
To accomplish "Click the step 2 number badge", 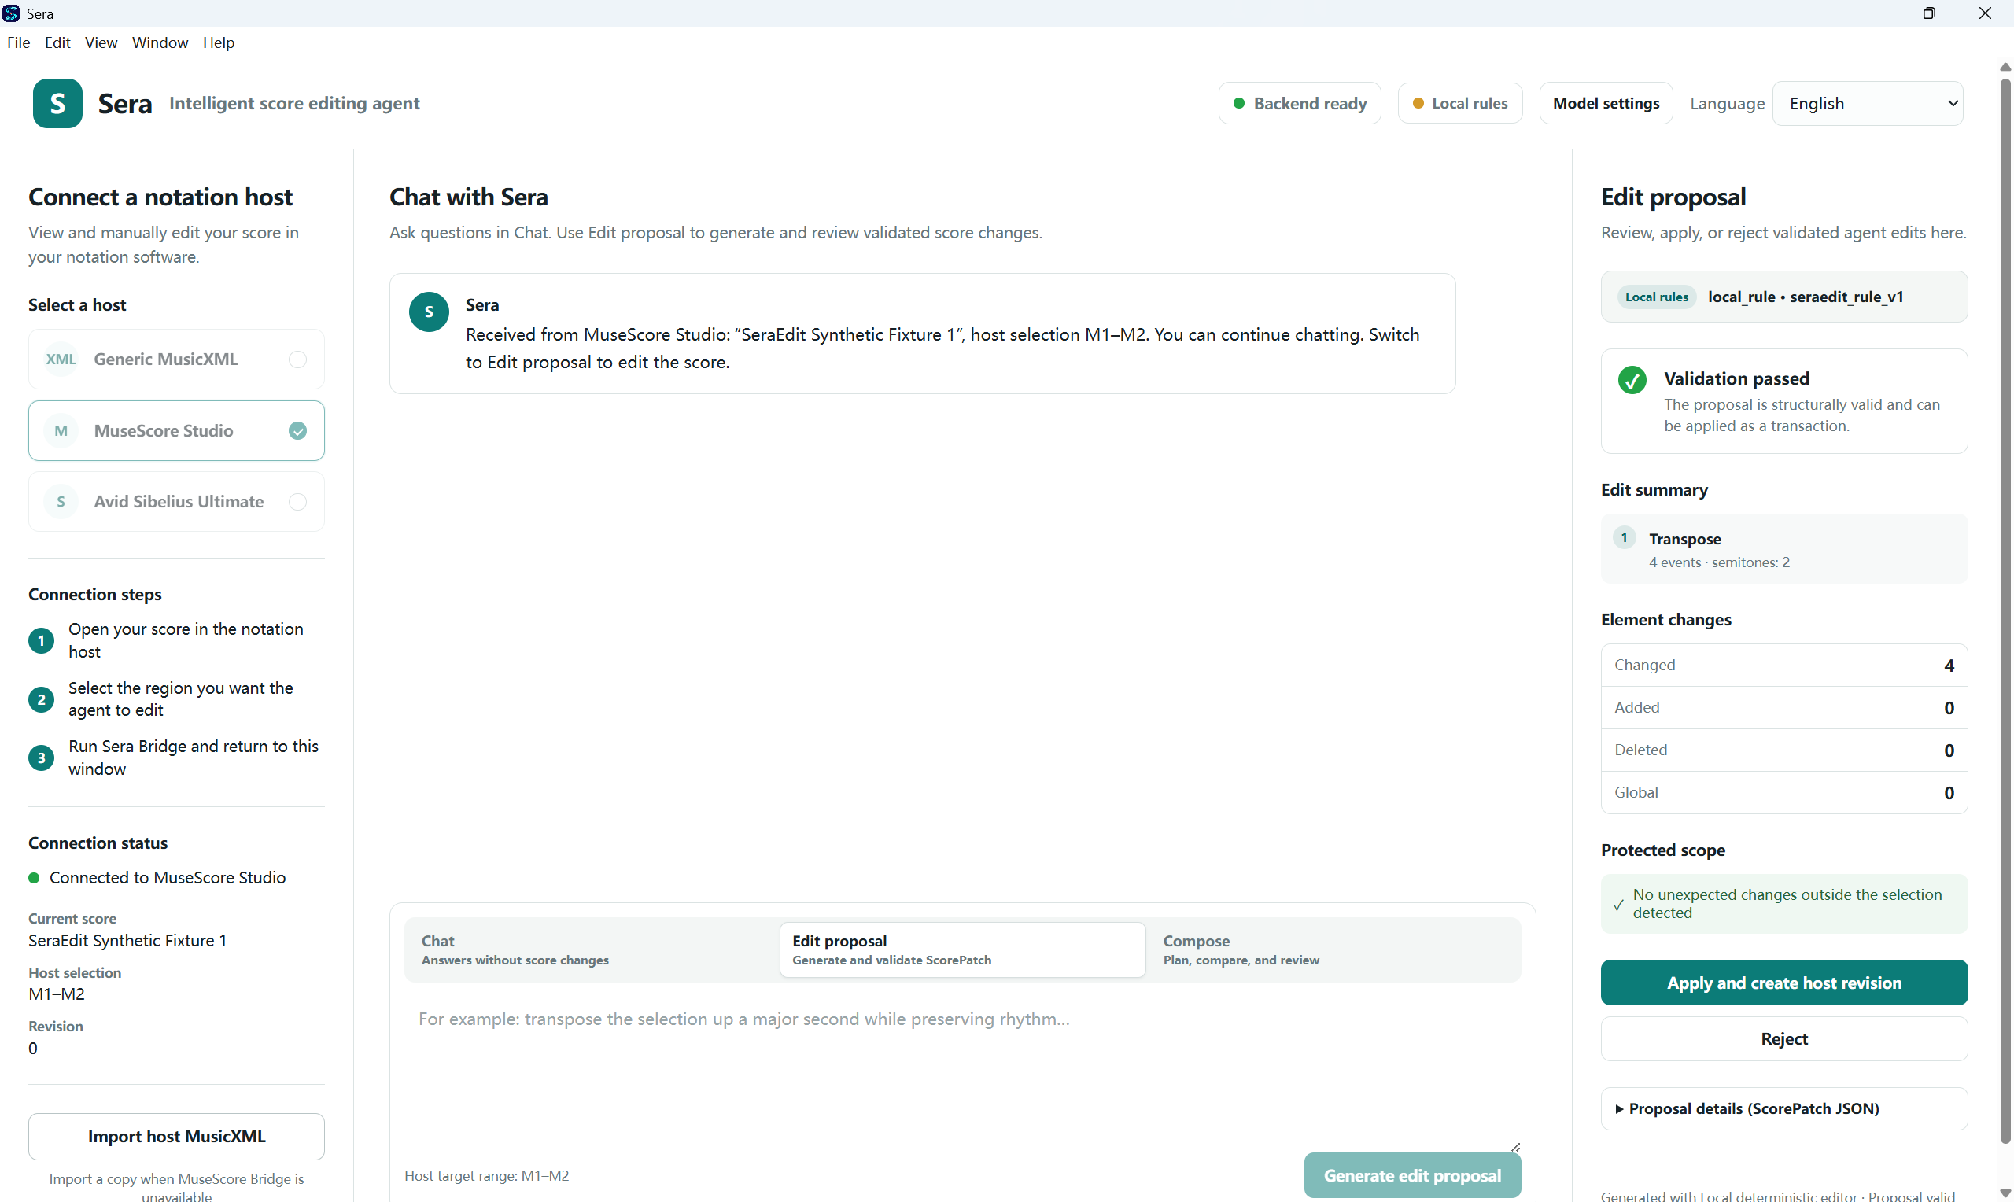I will [41, 700].
